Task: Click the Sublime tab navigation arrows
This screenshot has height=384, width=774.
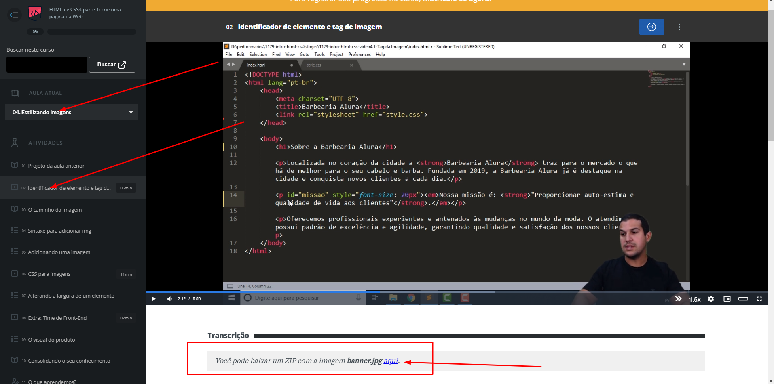Action: point(231,64)
